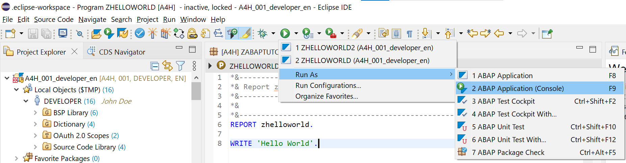Click the Next Edit Location asterisk arrow
The image size is (626, 163).
[486, 33]
